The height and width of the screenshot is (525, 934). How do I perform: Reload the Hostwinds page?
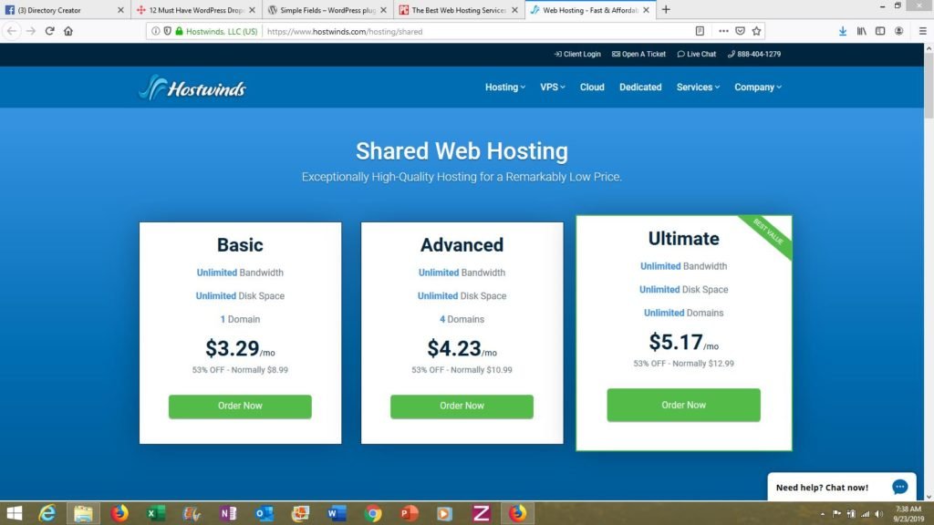tap(50, 31)
